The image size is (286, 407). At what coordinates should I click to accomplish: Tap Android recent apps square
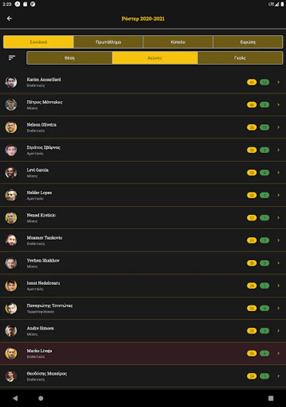tap(271, 398)
